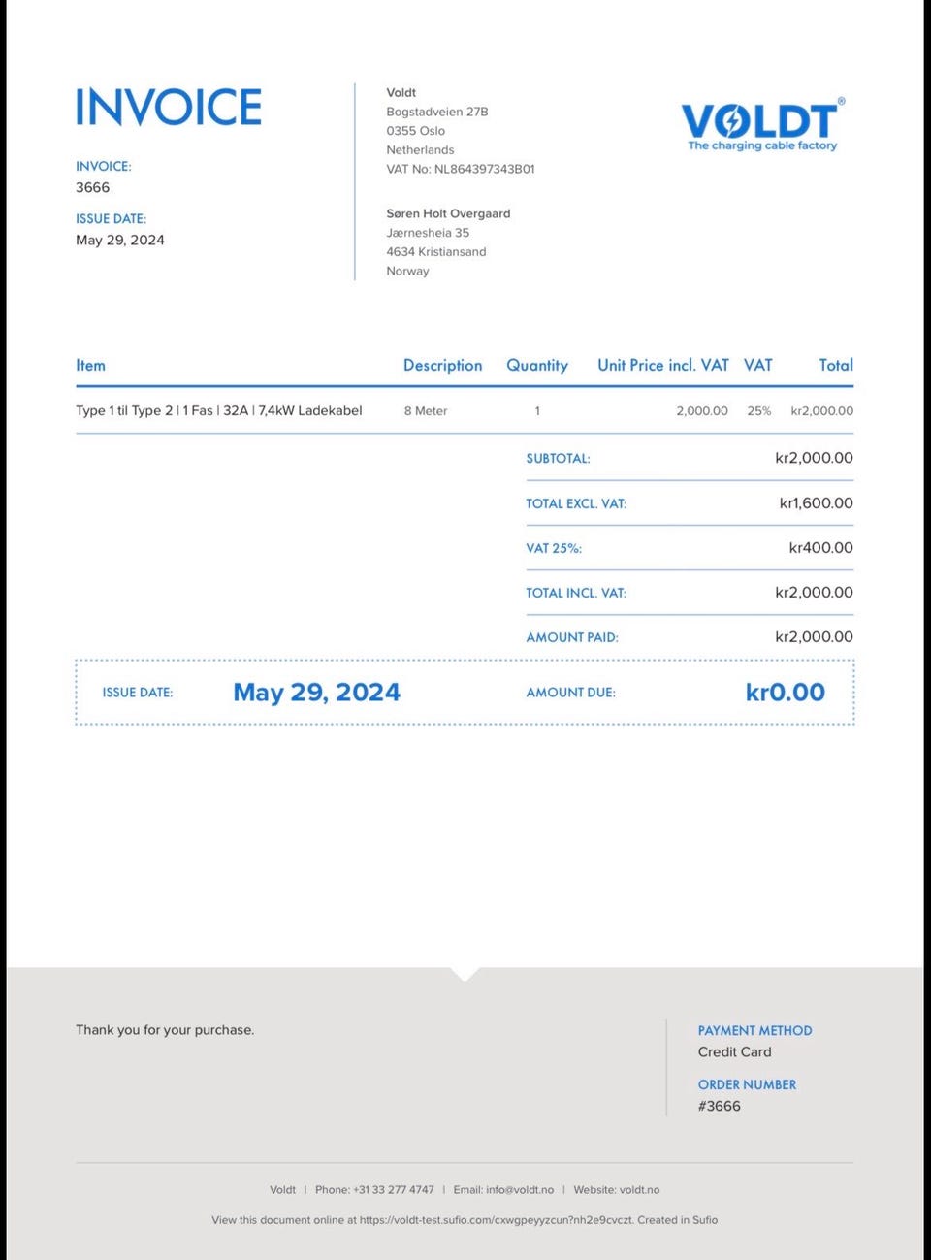Click the 4634 Kristiansand line

pyautogui.click(x=436, y=252)
